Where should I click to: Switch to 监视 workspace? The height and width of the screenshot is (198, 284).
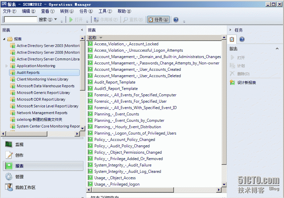coord(43,144)
